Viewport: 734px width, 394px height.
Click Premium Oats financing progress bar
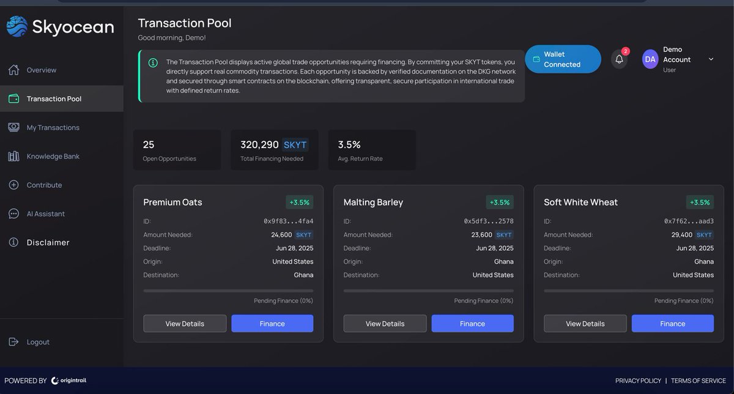[x=228, y=291]
